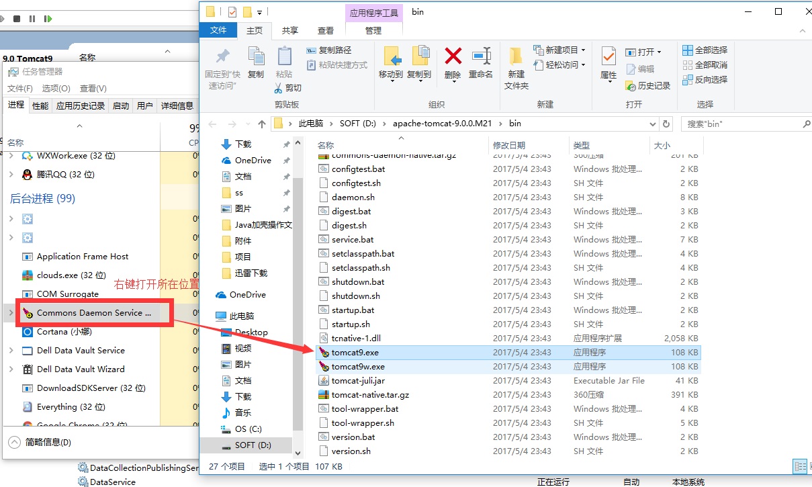The height and width of the screenshot is (487, 812).
Task: Select Cortana (小娜) process
Action: coord(56,332)
